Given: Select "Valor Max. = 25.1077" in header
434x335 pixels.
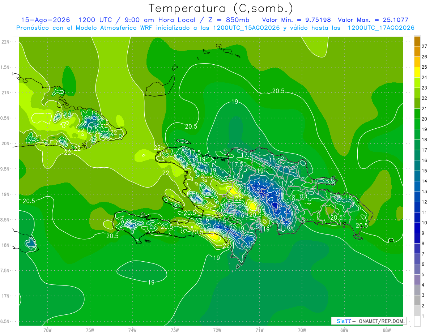Looking at the screenshot, I should click(x=373, y=20).
